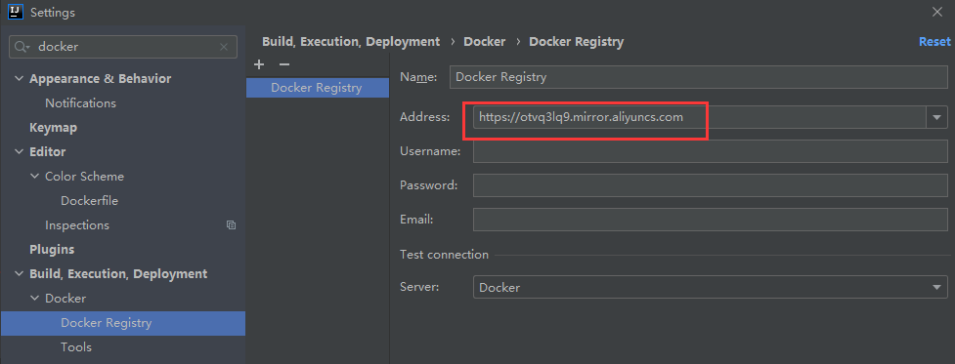Click the Test connection label

click(x=444, y=255)
